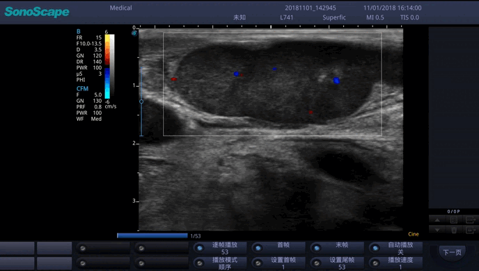Click the export video icon at top right of clipboard
Screen dimensions: 479x271
pyautogui.click(x=471, y=220)
